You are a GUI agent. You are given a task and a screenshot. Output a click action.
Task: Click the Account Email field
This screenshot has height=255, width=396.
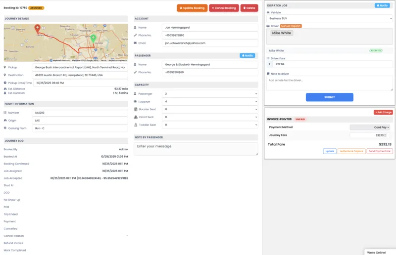[x=210, y=43]
